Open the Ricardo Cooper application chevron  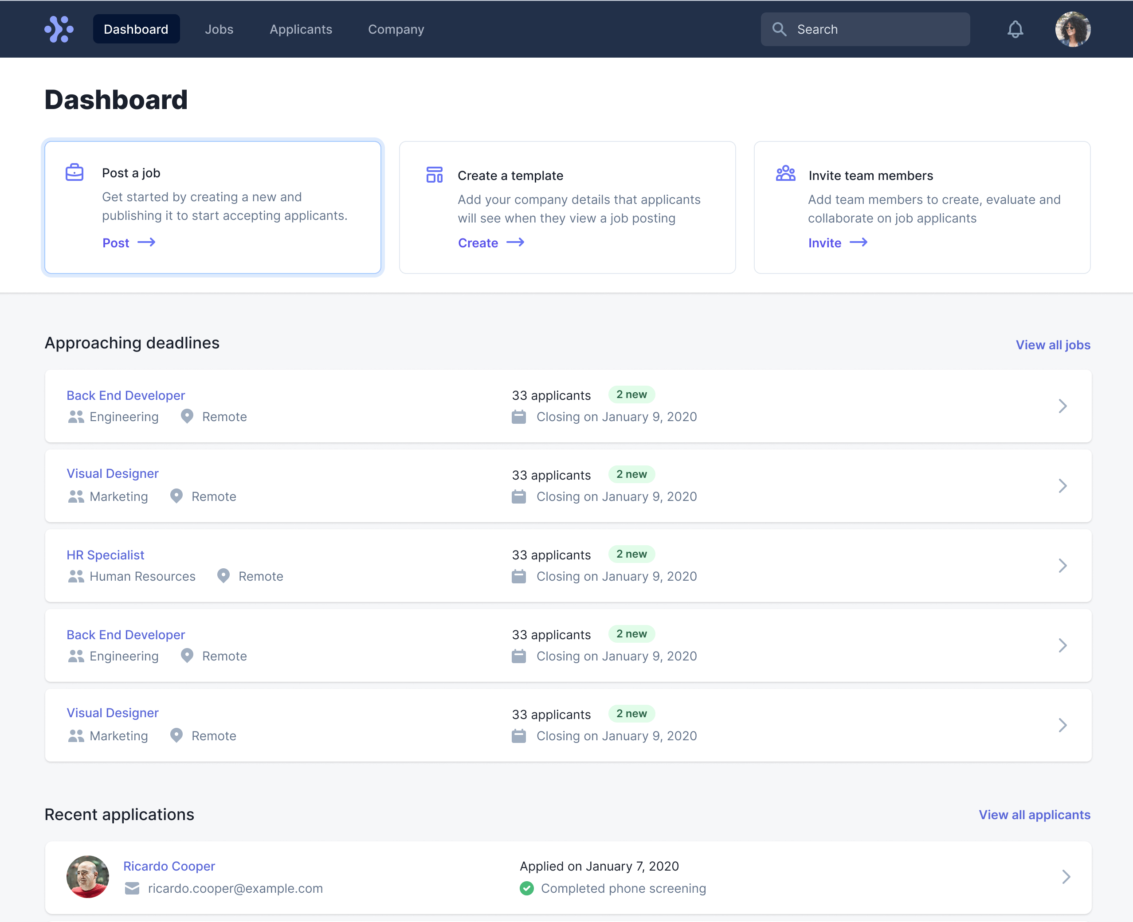[x=1066, y=877]
